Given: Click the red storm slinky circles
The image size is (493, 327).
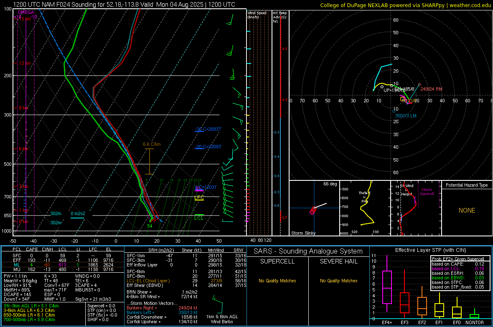Looking at the screenshot, I should coord(313,210).
